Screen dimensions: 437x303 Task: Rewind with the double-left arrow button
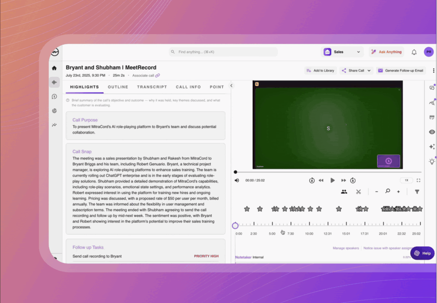(321, 180)
